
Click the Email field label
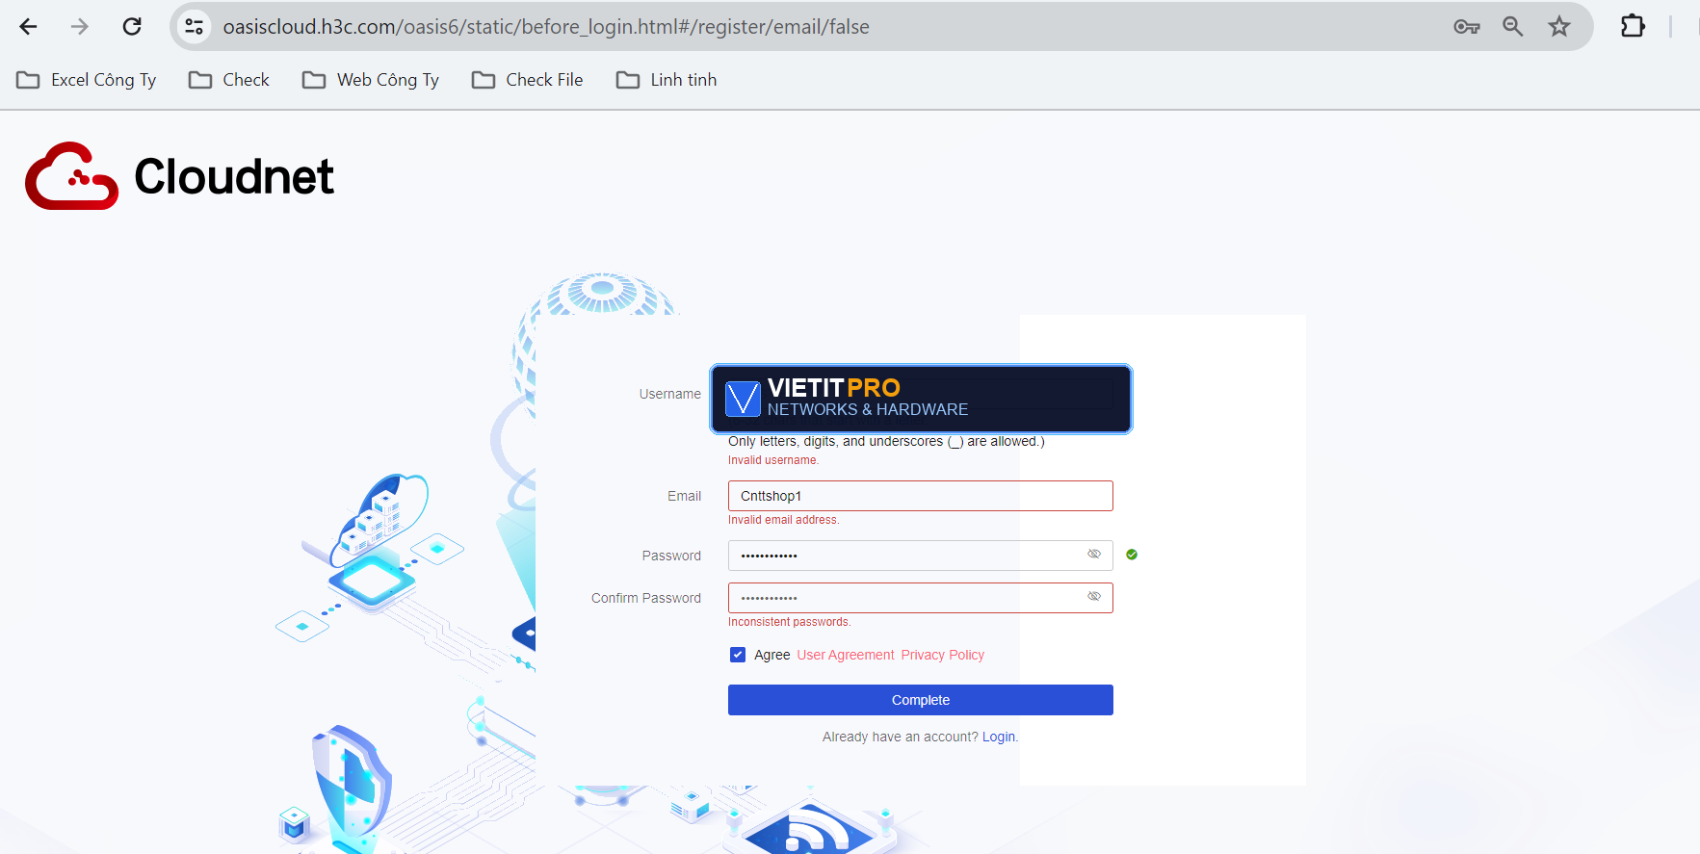pos(685,496)
